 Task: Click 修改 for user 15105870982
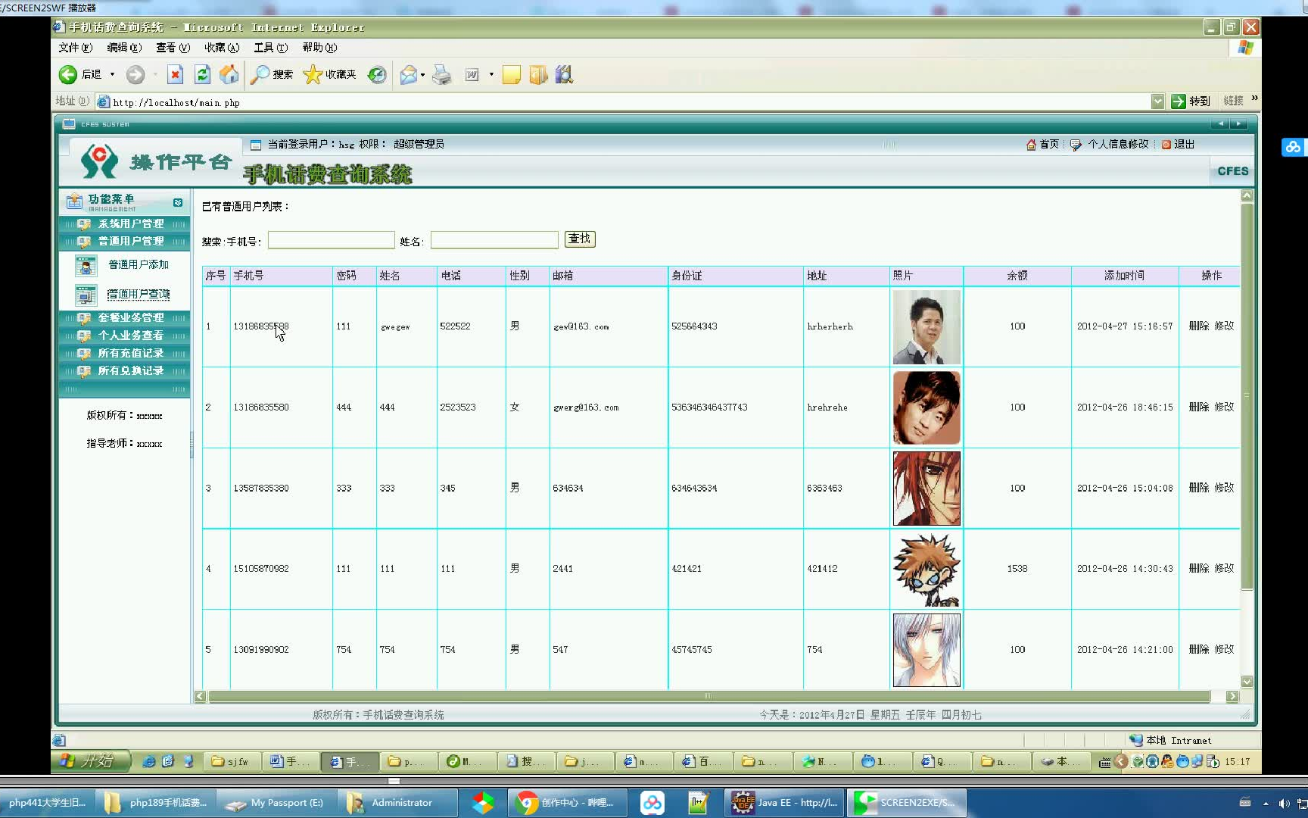point(1224,568)
